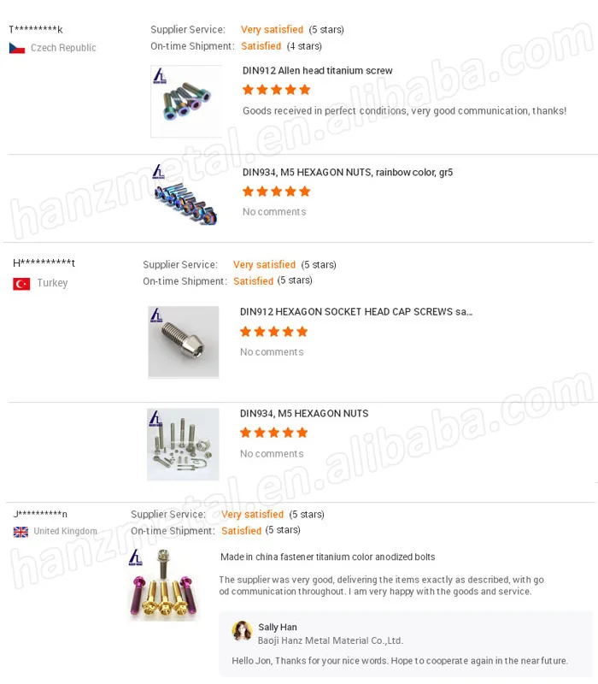Open the DIN912 HEXAGON SOCKET HEAD CAP SCREWS link
Viewport: 598px width, 684px height.
[x=356, y=312]
